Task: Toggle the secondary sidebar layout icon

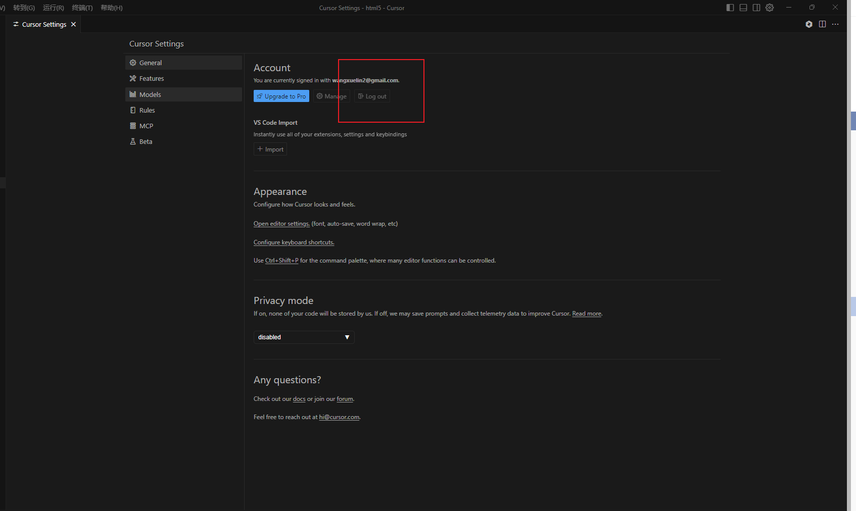Action: [x=756, y=8]
